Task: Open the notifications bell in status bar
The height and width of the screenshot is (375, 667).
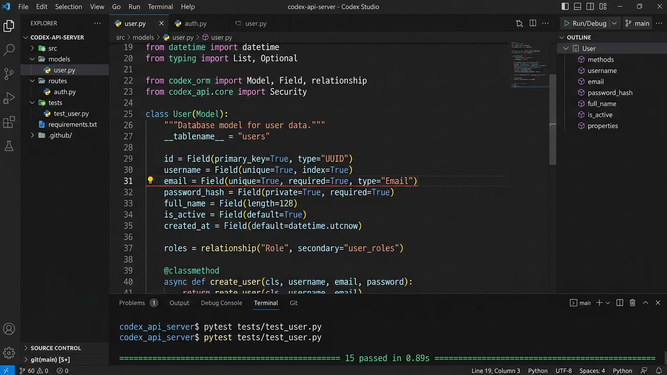Action: pyautogui.click(x=659, y=370)
